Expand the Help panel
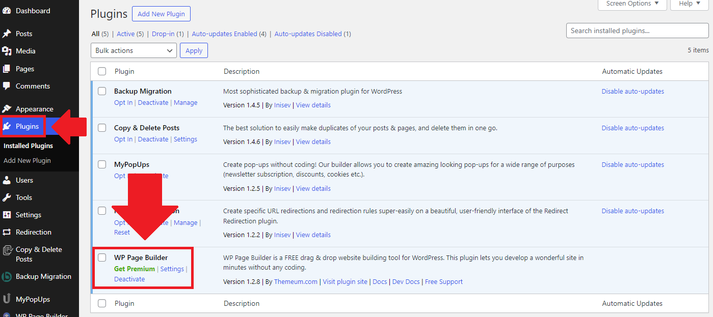This screenshot has width=713, height=317. [690, 4]
